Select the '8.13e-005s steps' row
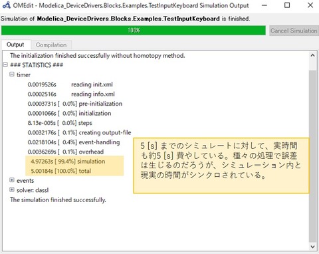Image resolution: width=319 pixels, height=254 pixels. (x=60, y=123)
